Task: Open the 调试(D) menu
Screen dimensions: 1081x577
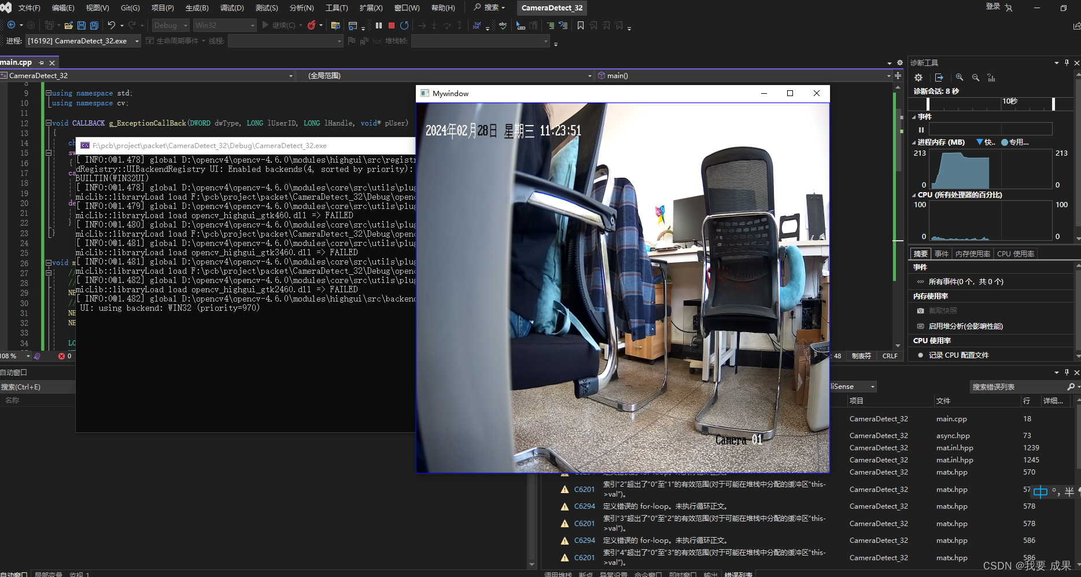Action: [x=232, y=8]
